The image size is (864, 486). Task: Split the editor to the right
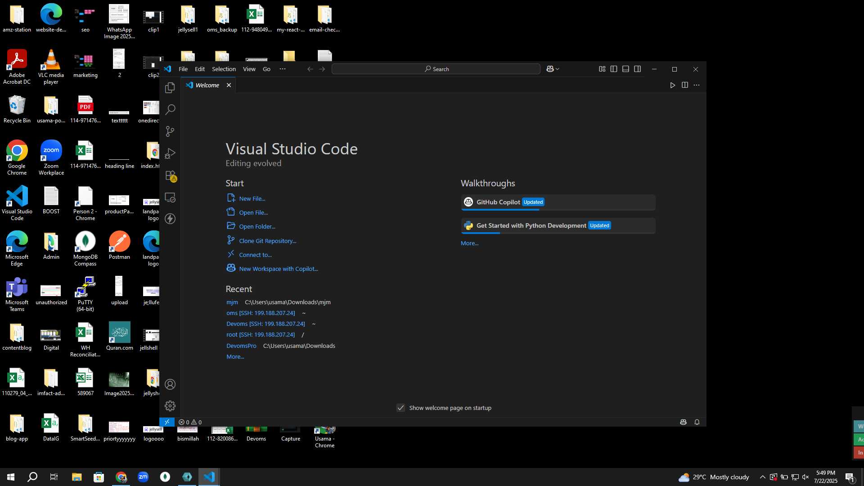685,85
